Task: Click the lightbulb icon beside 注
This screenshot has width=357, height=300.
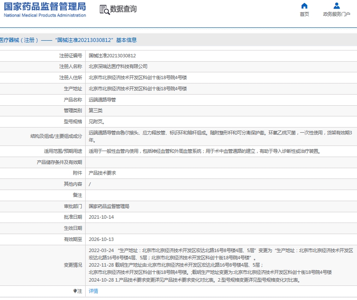Action: (75, 291)
